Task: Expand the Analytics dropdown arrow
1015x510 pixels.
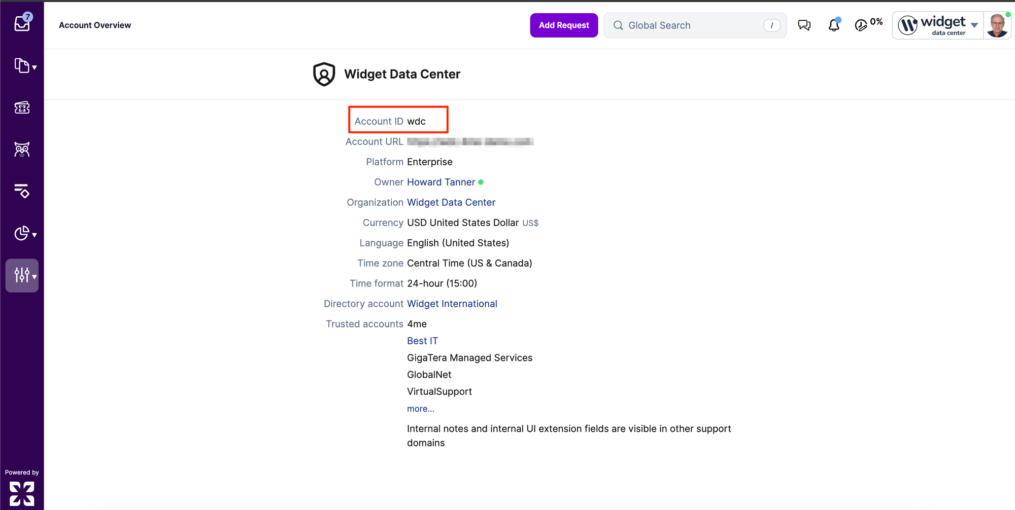Action: click(x=35, y=235)
